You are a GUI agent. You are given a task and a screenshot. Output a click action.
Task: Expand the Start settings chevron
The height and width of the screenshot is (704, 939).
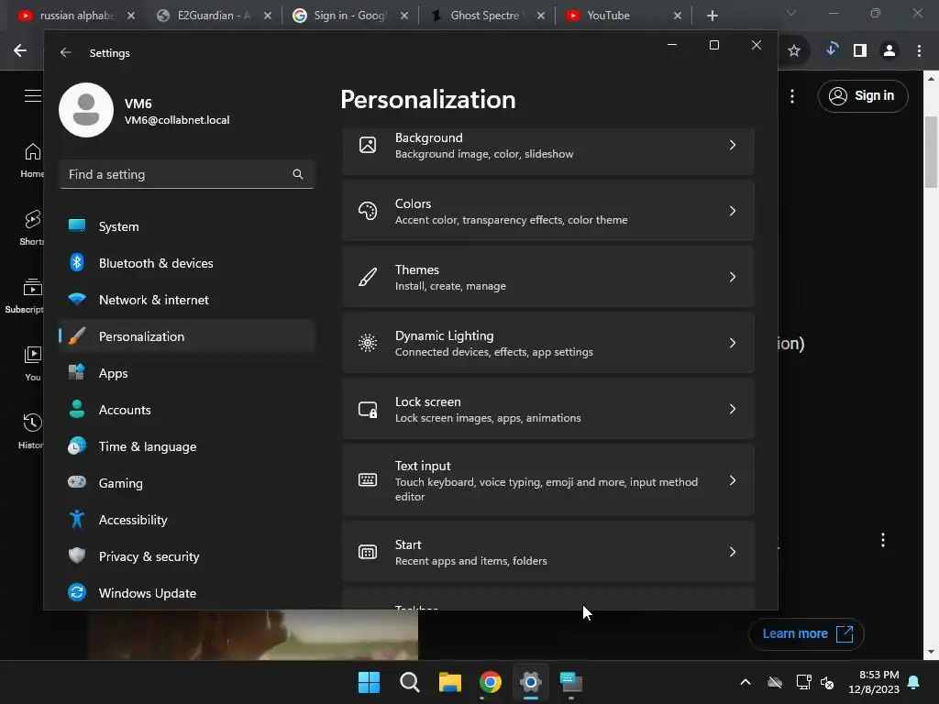tap(733, 552)
